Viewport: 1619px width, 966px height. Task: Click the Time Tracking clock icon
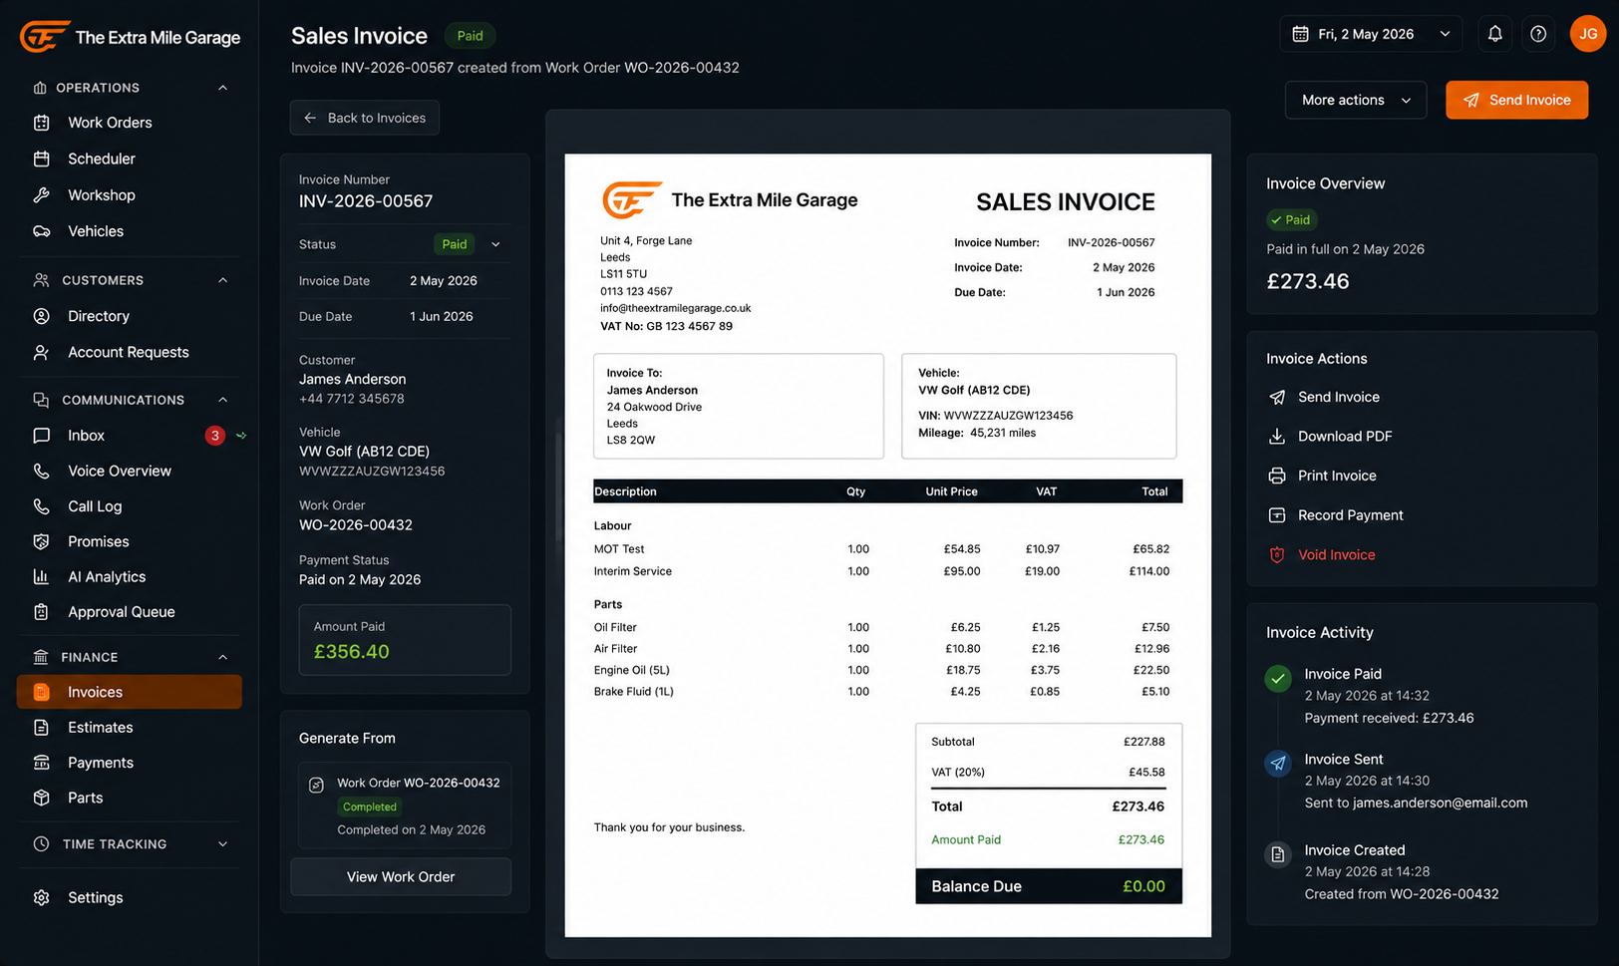41,844
